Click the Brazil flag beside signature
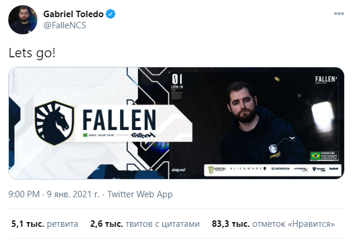The width and height of the screenshot is (353, 241). pyautogui.click(x=85, y=135)
